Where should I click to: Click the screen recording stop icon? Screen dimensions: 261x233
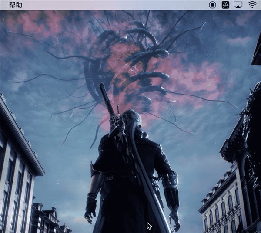pos(212,5)
